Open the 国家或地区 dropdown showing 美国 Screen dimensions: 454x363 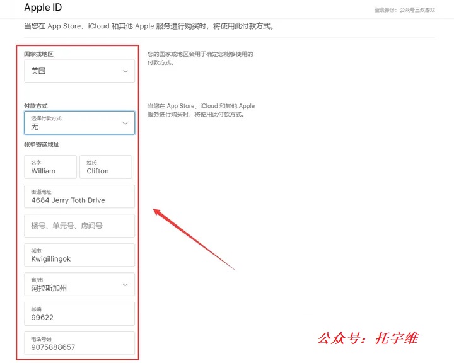click(79, 71)
